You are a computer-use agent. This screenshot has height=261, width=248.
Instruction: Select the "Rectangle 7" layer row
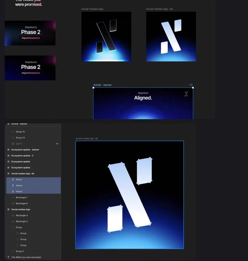point(33,198)
